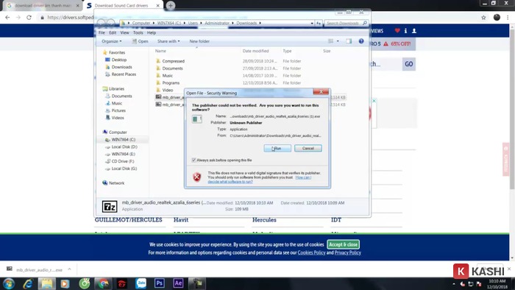
Task: Click the Administrator breadcrumb in address bar
Action: (x=217, y=23)
